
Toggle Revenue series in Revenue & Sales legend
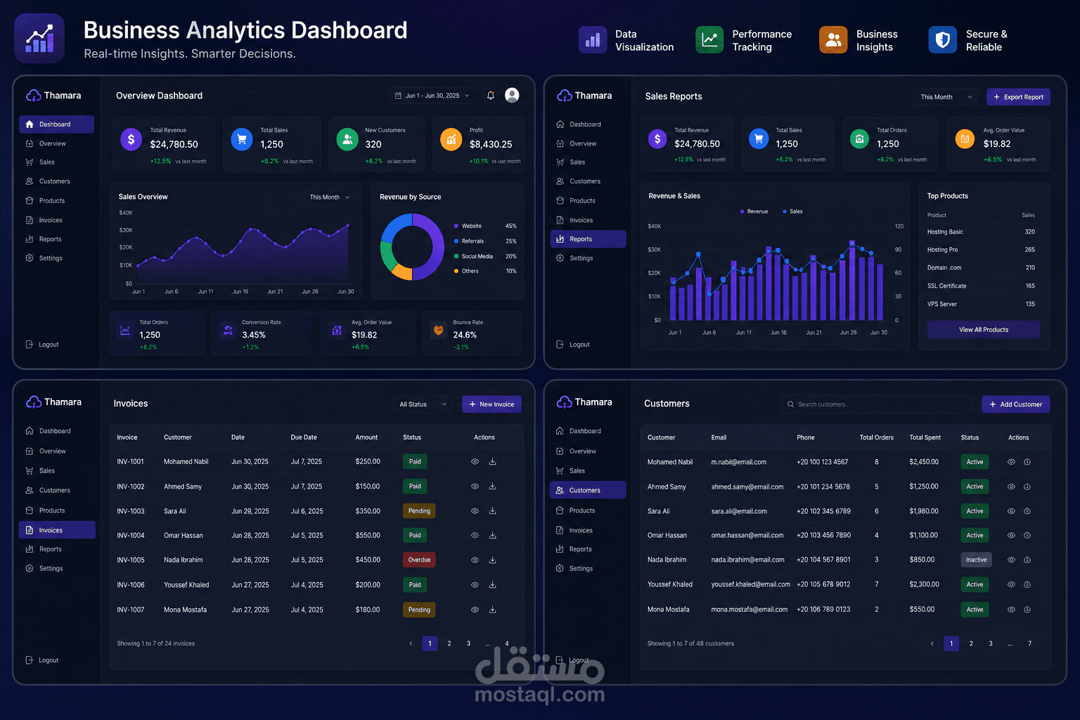coord(754,212)
